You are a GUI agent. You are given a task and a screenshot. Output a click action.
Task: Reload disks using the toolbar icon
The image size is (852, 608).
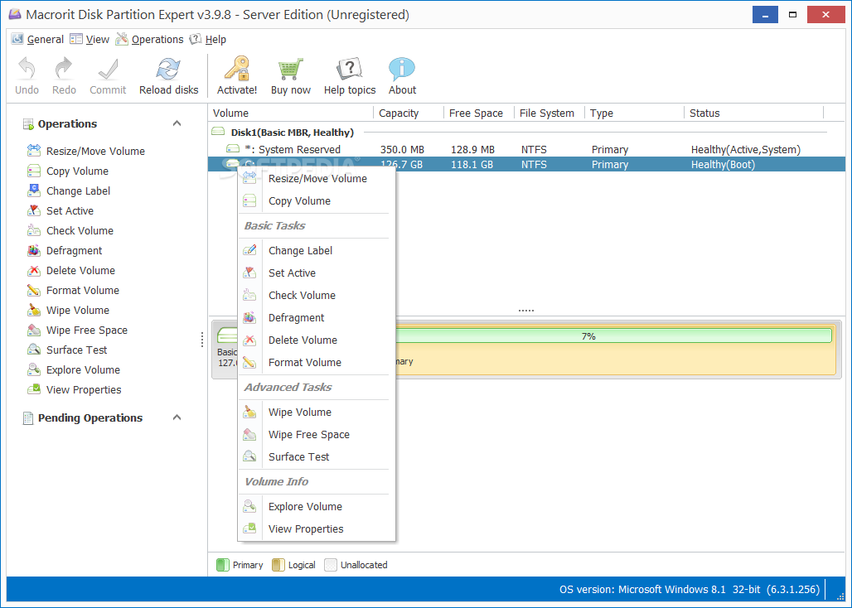(168, 70)
